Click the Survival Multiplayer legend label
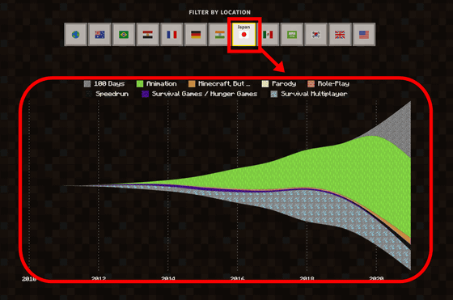 click(314, 94)
